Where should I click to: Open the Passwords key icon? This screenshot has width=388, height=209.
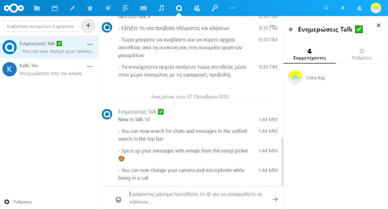(x=215, y=8)
